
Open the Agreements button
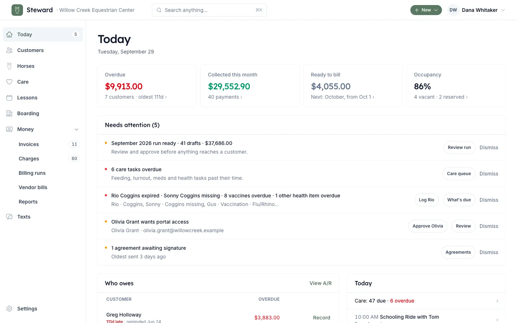click(458, 252)
